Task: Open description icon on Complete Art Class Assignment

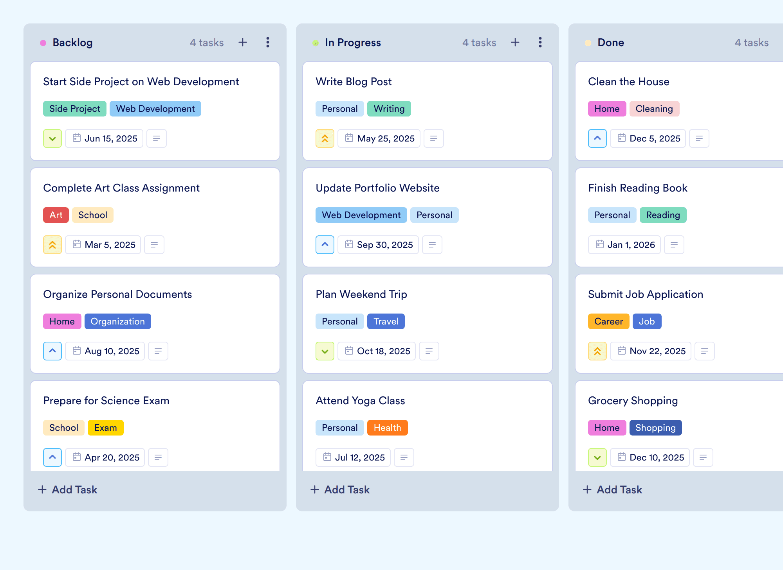Action: pyautogui.click(x=154, y=245)
